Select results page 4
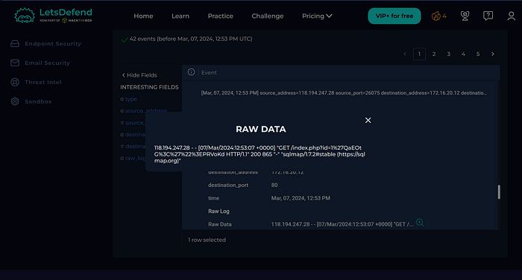Viewport: 522px width, 280px height. (463, 54)
